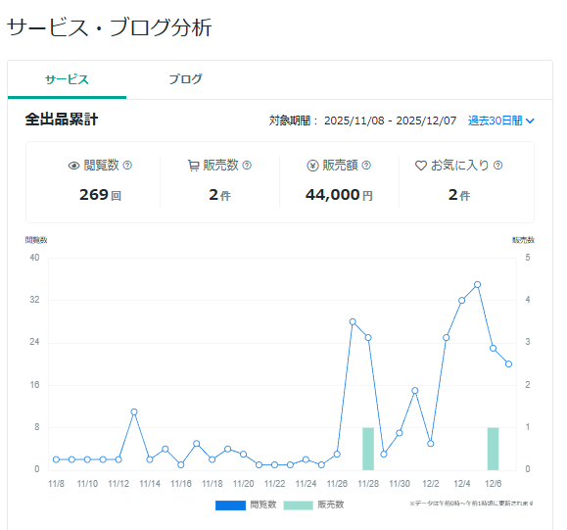Image resolution: width=567 pixels, height=530 pixels.
Task: Click the green sales bar near 12/6
Action: coord(493,449)
